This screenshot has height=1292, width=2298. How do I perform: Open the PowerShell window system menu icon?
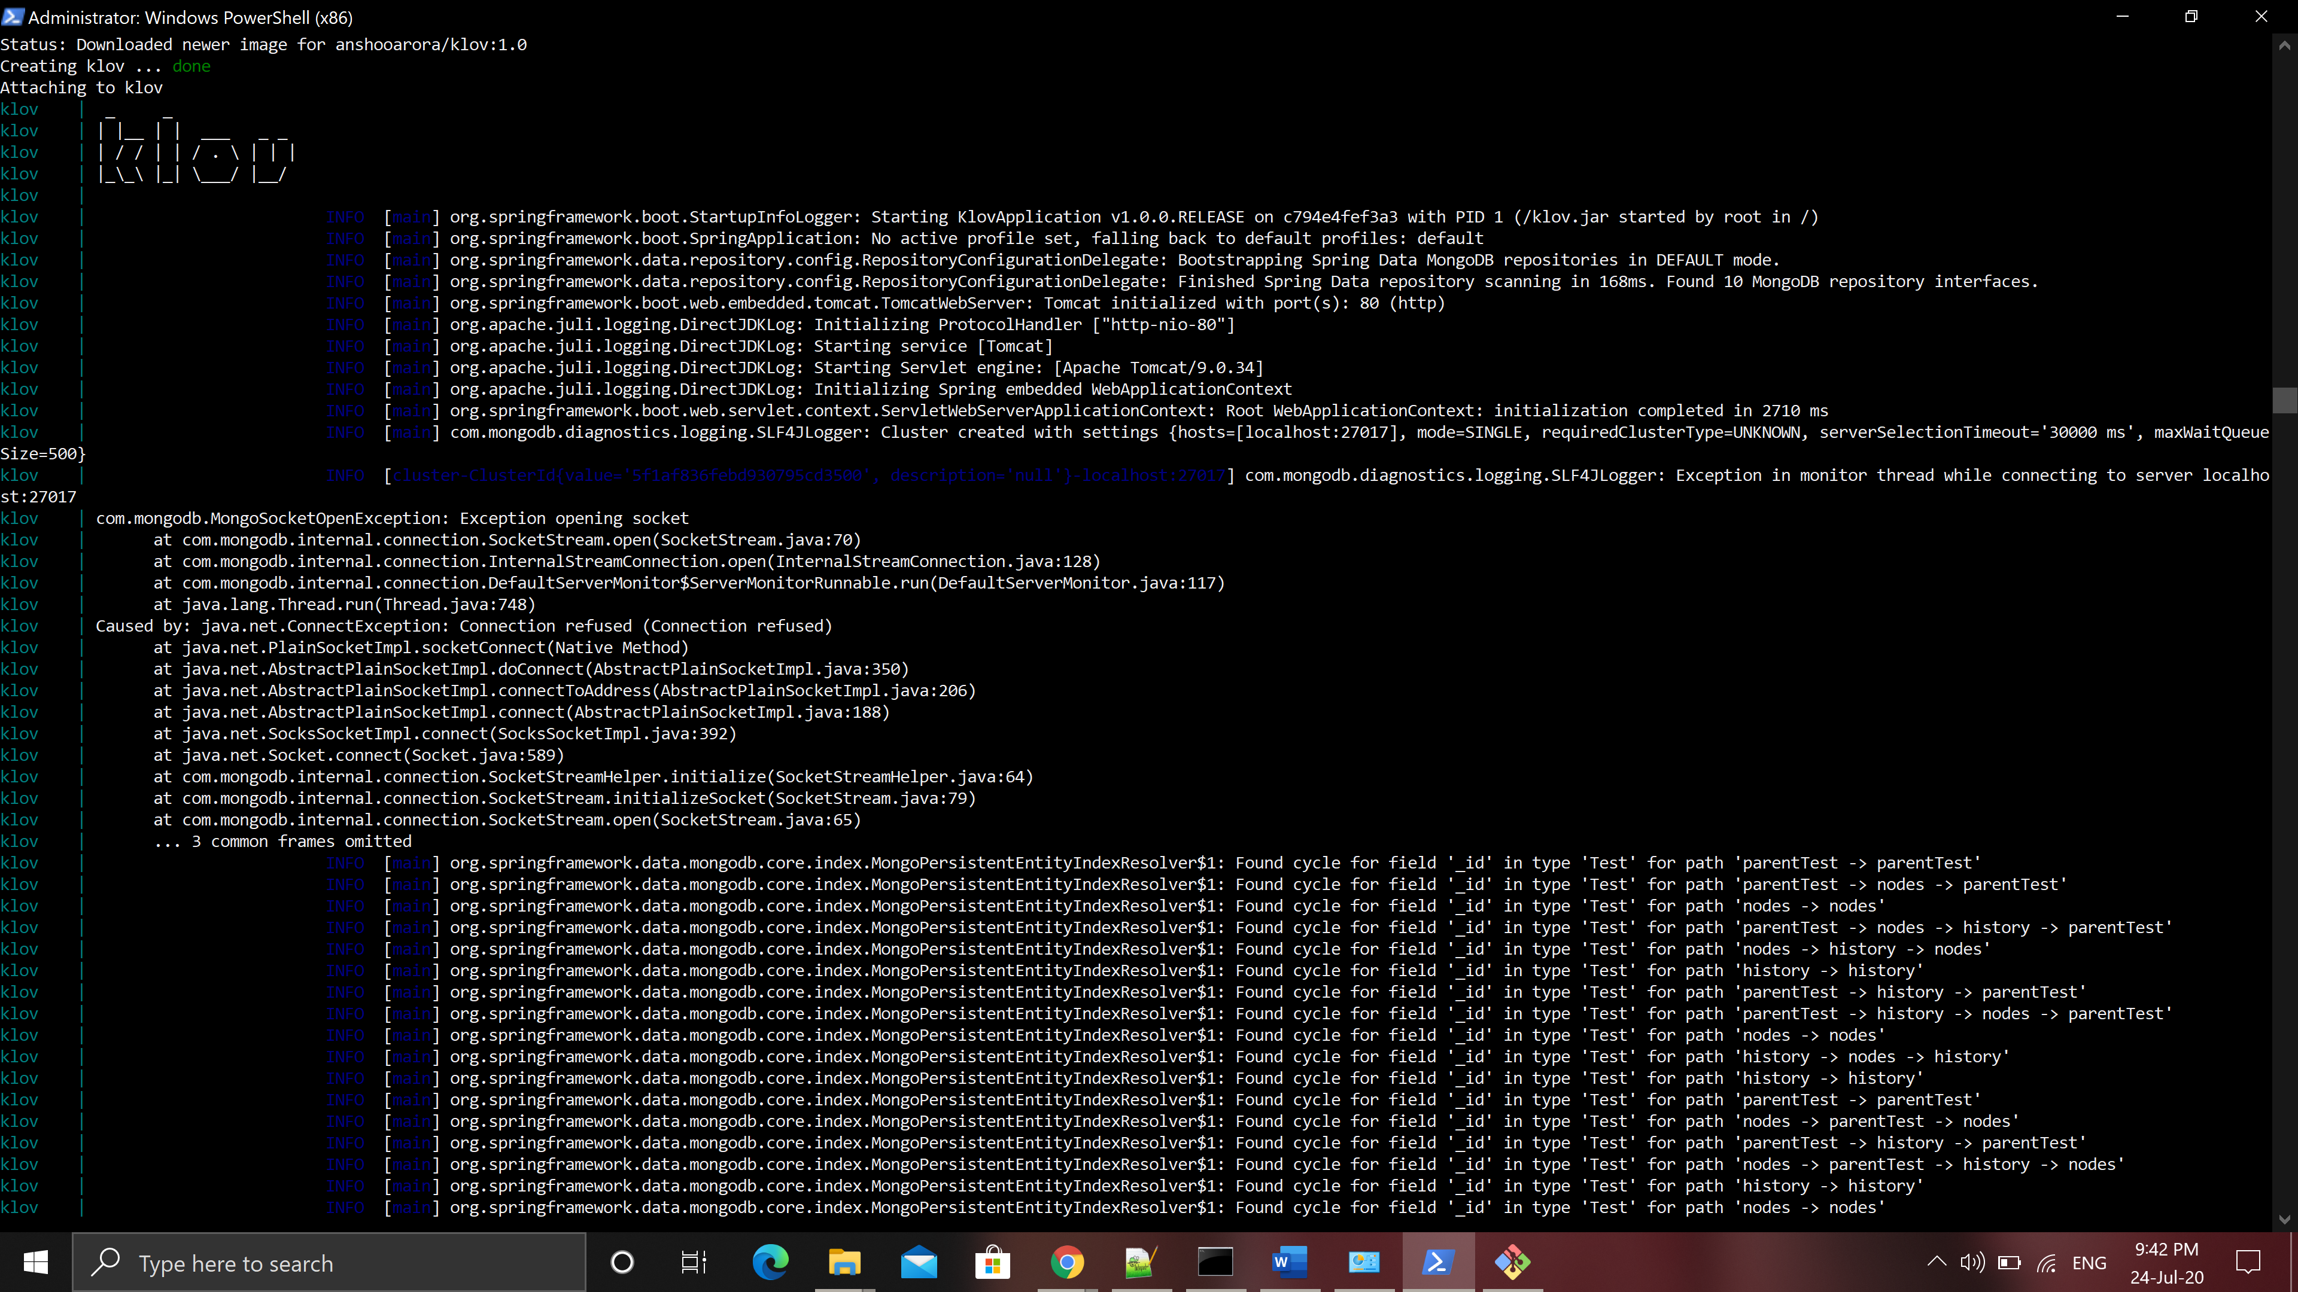(14, 17)
